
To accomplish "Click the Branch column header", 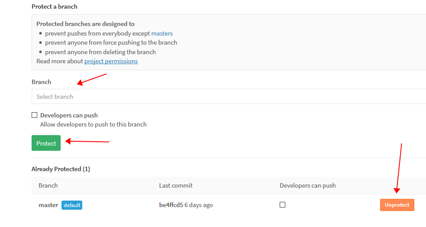I will coord(48,185).
